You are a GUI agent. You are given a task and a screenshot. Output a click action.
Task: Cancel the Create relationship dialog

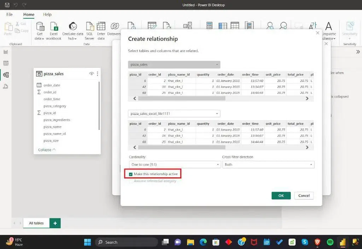[304, 196]
